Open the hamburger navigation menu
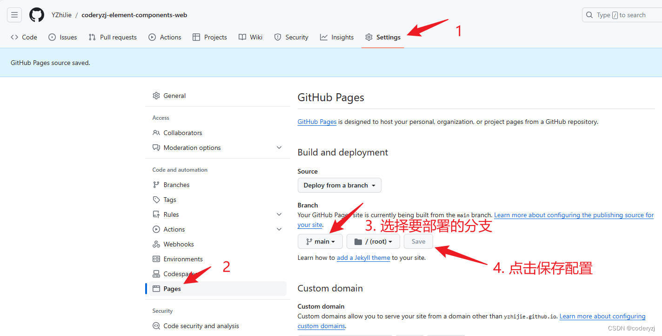The width and height of the screenshot is (662, 336). click(x=14, y=15)
